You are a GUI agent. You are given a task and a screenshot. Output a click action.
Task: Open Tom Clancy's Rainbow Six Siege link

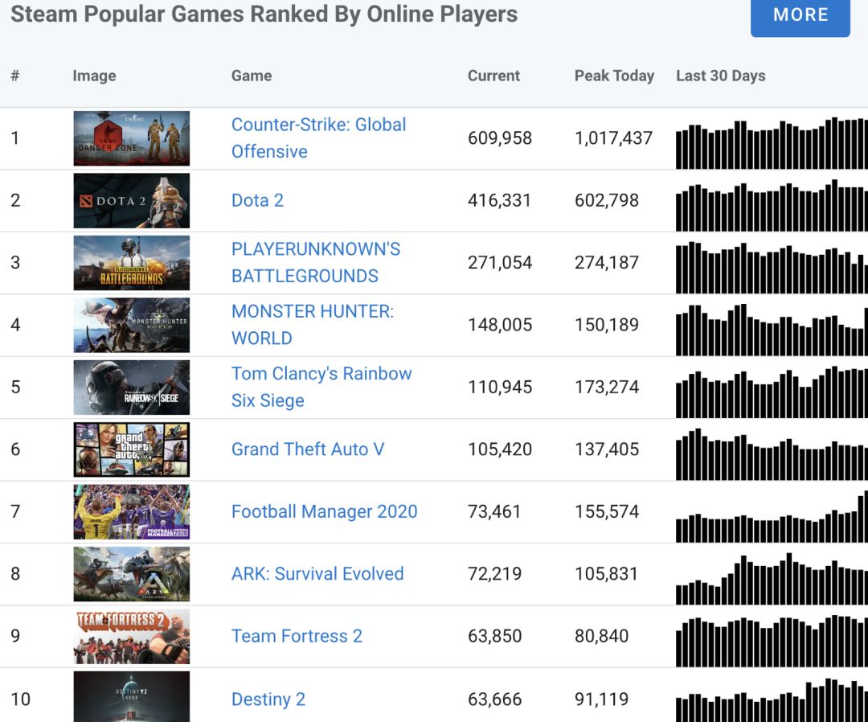click(x=321, y=387)
